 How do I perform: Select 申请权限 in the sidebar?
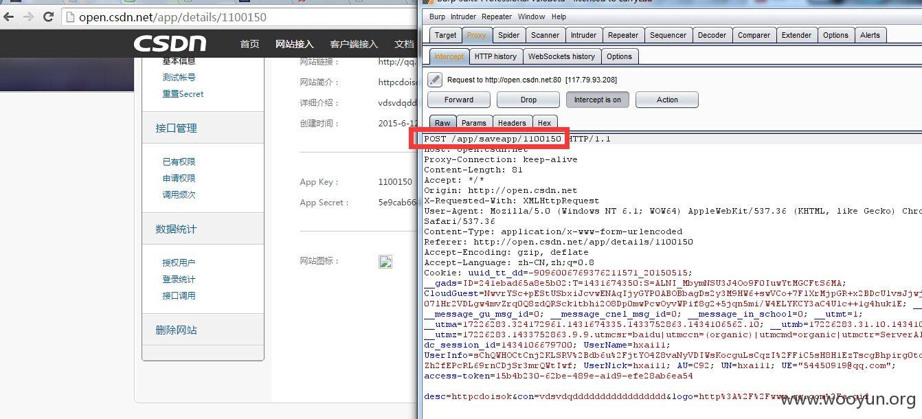(x=179, y=179)
